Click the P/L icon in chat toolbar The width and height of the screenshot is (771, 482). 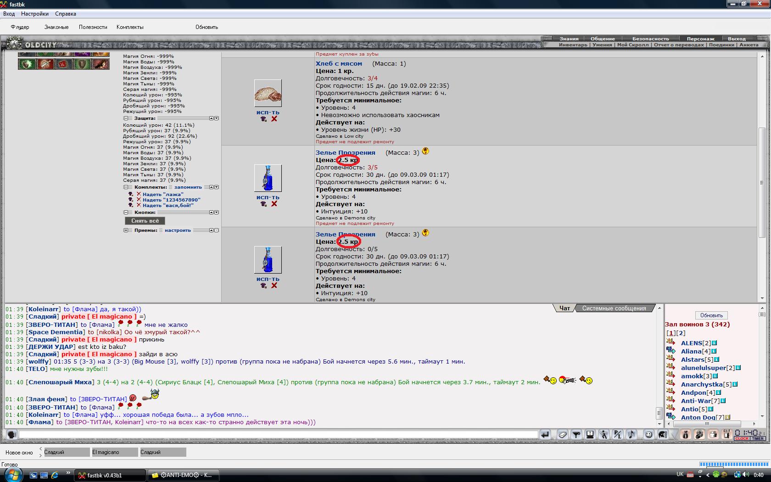coord(618,434)
